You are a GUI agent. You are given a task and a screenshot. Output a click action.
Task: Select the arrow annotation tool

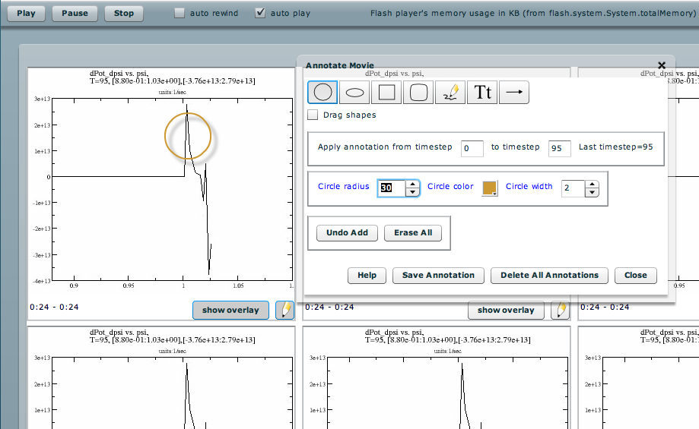pos(514,92)
